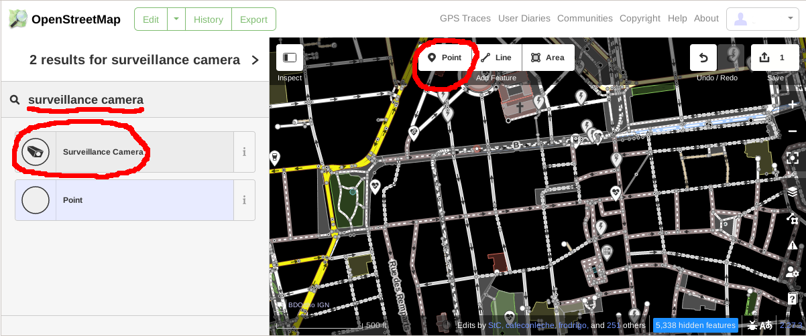Center map on my location
The width and height of the screenshot is (806, 336).
[x=793, y=159]
